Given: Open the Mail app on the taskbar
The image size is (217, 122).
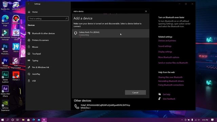Looking at the screenshot, I should coord(39,120).
